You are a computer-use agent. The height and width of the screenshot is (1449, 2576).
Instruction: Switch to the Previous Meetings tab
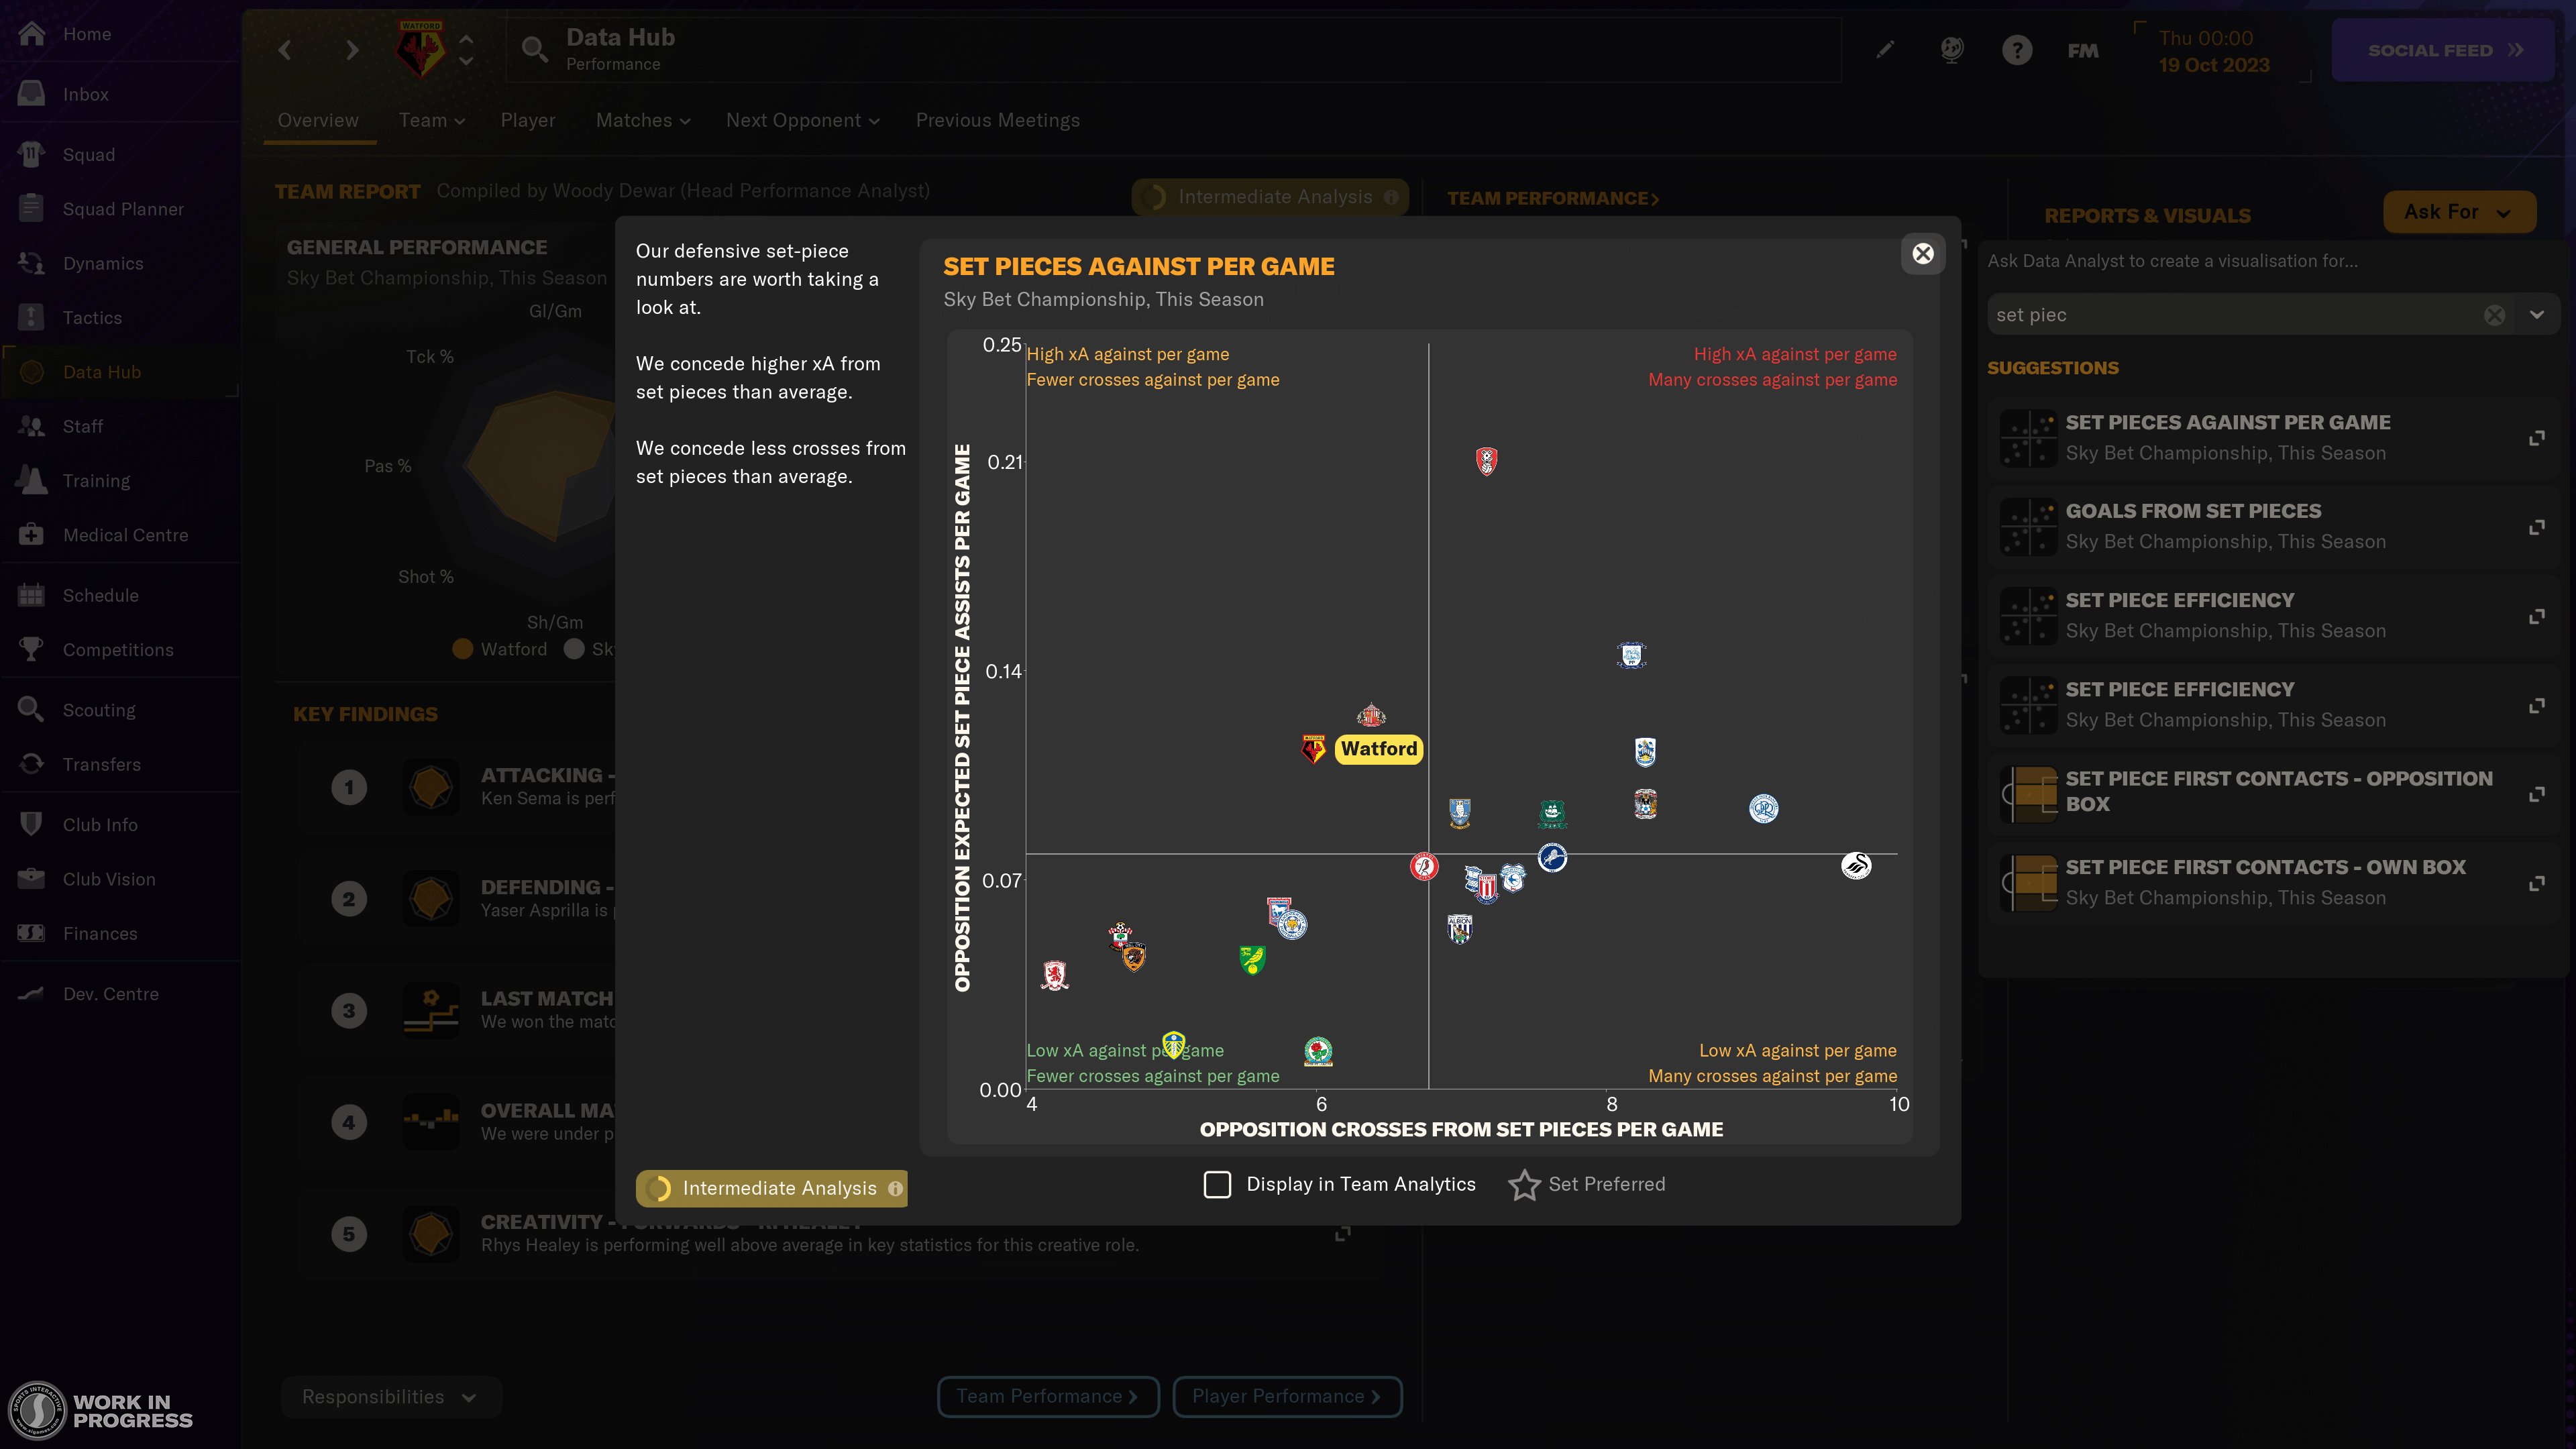coord(997,120)
